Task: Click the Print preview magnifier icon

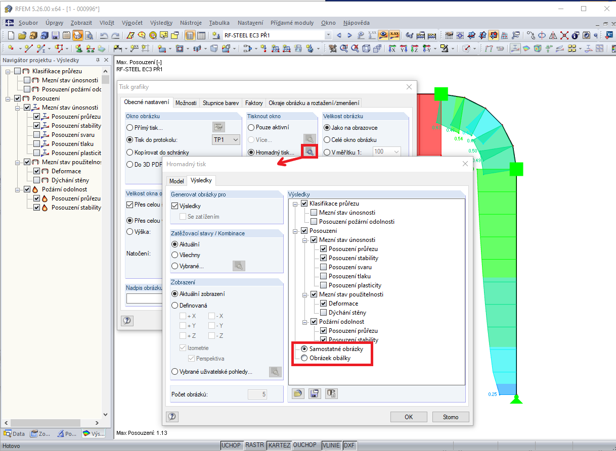Action: [89, 35]
